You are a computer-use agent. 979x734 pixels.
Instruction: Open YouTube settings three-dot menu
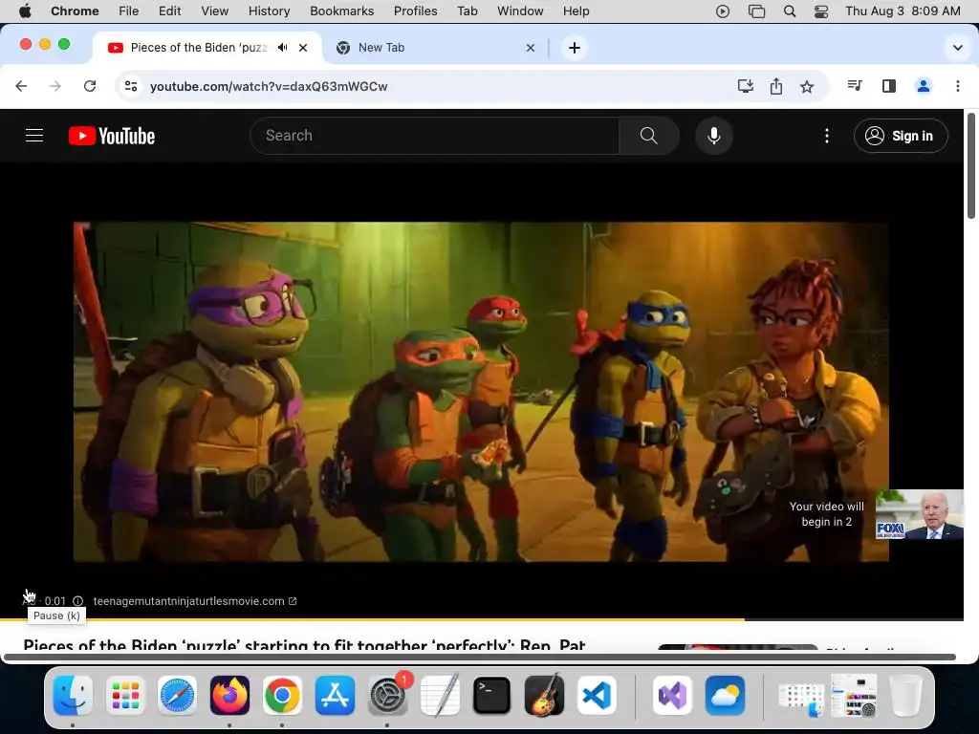[x=827, y=136]
